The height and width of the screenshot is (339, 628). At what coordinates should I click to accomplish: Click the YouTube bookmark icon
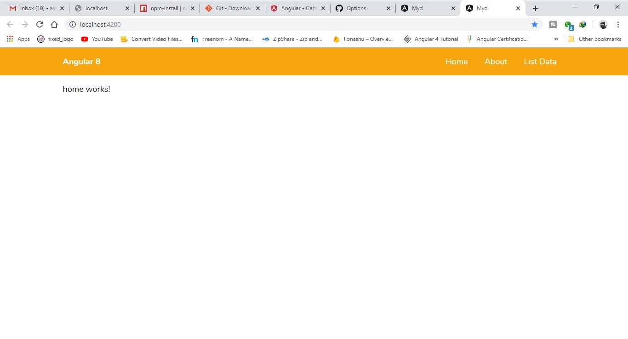[x=85, y=39]
